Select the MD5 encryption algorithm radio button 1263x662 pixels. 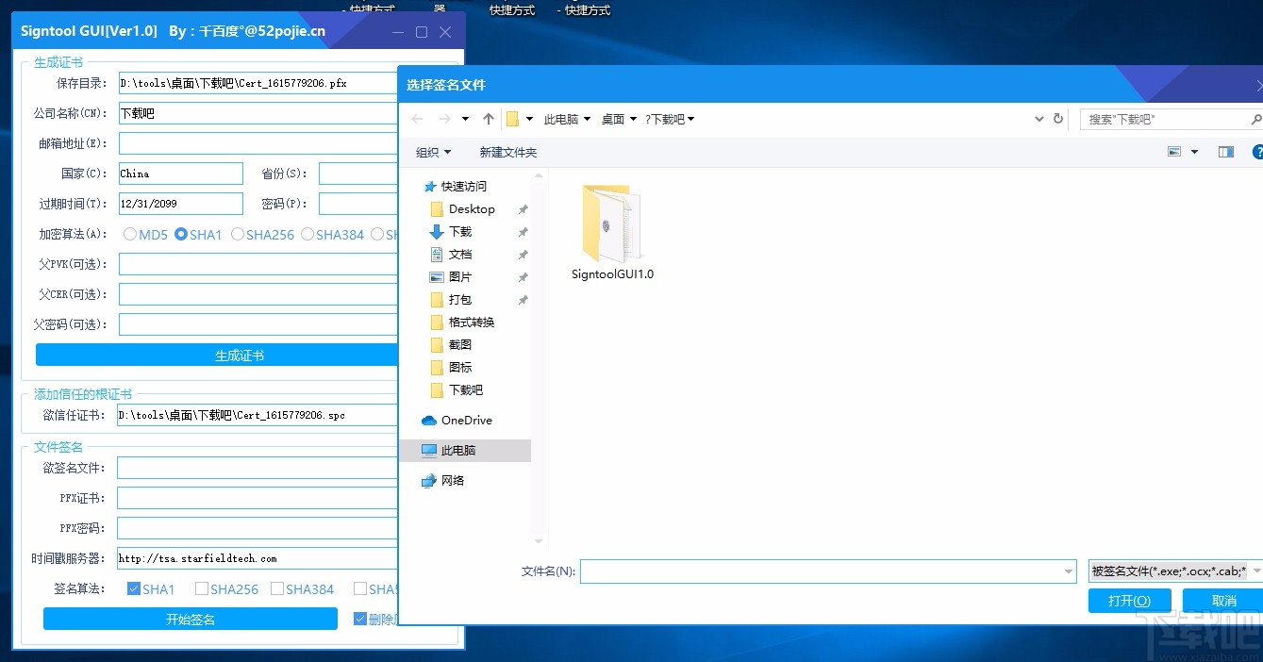pyautogui.click(x=129, y=234)
